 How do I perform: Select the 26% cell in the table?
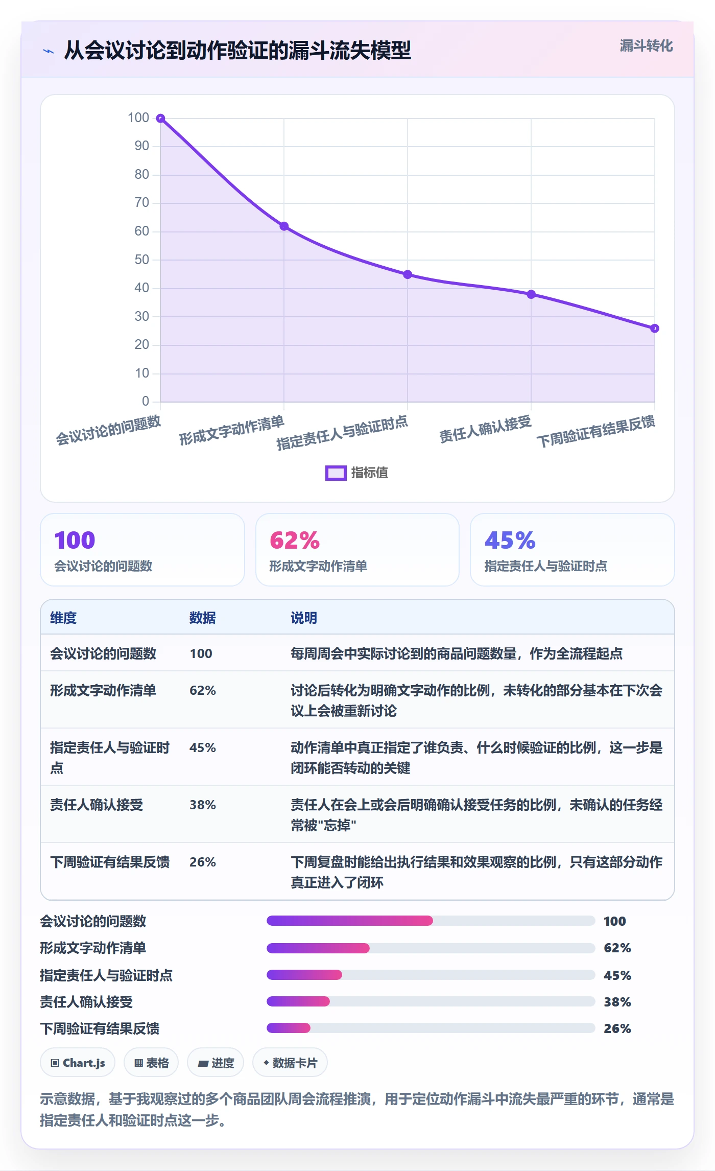[203, 862]
